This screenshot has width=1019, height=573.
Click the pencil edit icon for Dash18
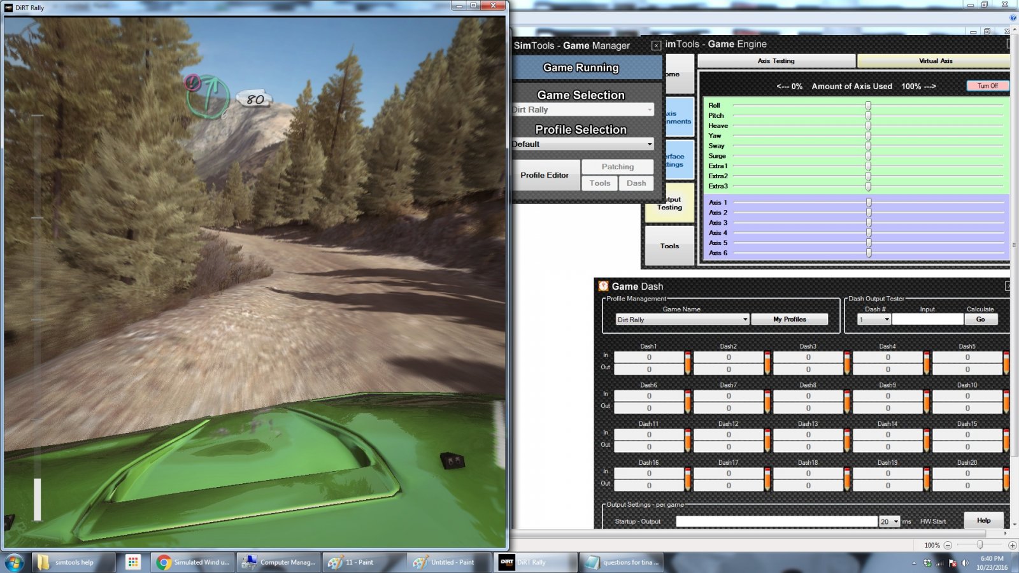click(x=847, y=479)
